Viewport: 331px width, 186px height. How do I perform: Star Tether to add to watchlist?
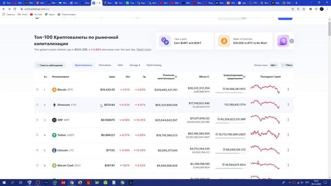point(37,135)
